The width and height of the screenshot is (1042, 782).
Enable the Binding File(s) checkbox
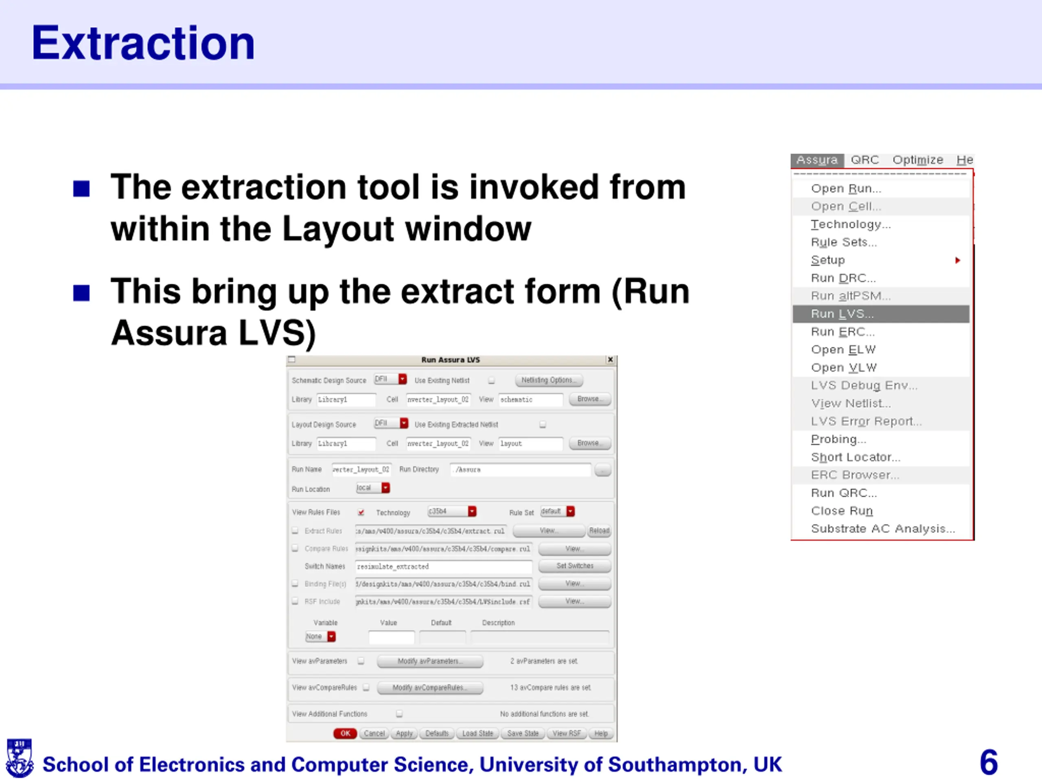click(296, 584)
